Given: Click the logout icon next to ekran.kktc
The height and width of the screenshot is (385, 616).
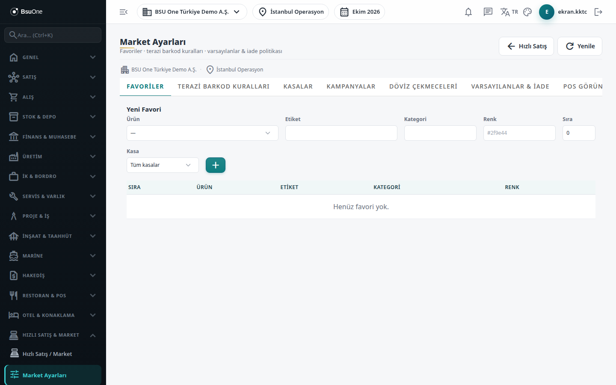Looking at the screenshot, I should (598, 12).
